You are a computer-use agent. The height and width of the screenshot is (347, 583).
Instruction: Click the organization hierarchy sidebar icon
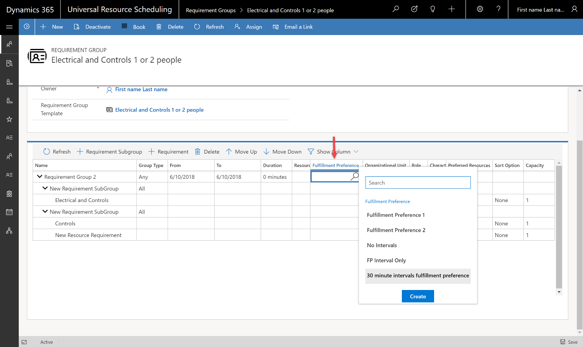coord(9,231)
